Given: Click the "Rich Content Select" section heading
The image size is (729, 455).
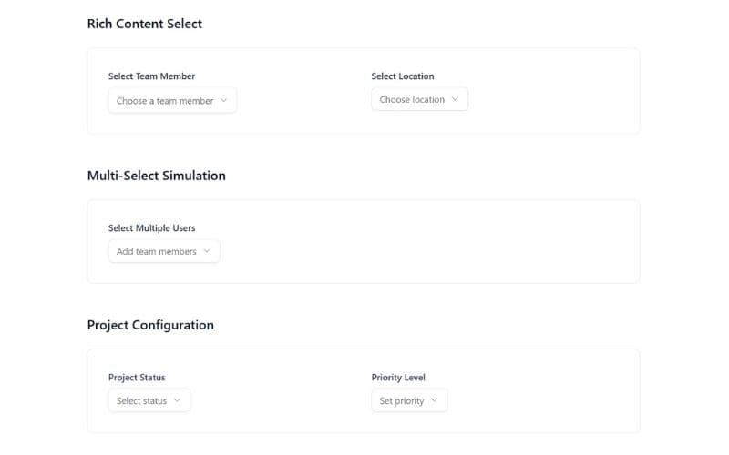Looking at the screenshot, I should tap(145, 24).
